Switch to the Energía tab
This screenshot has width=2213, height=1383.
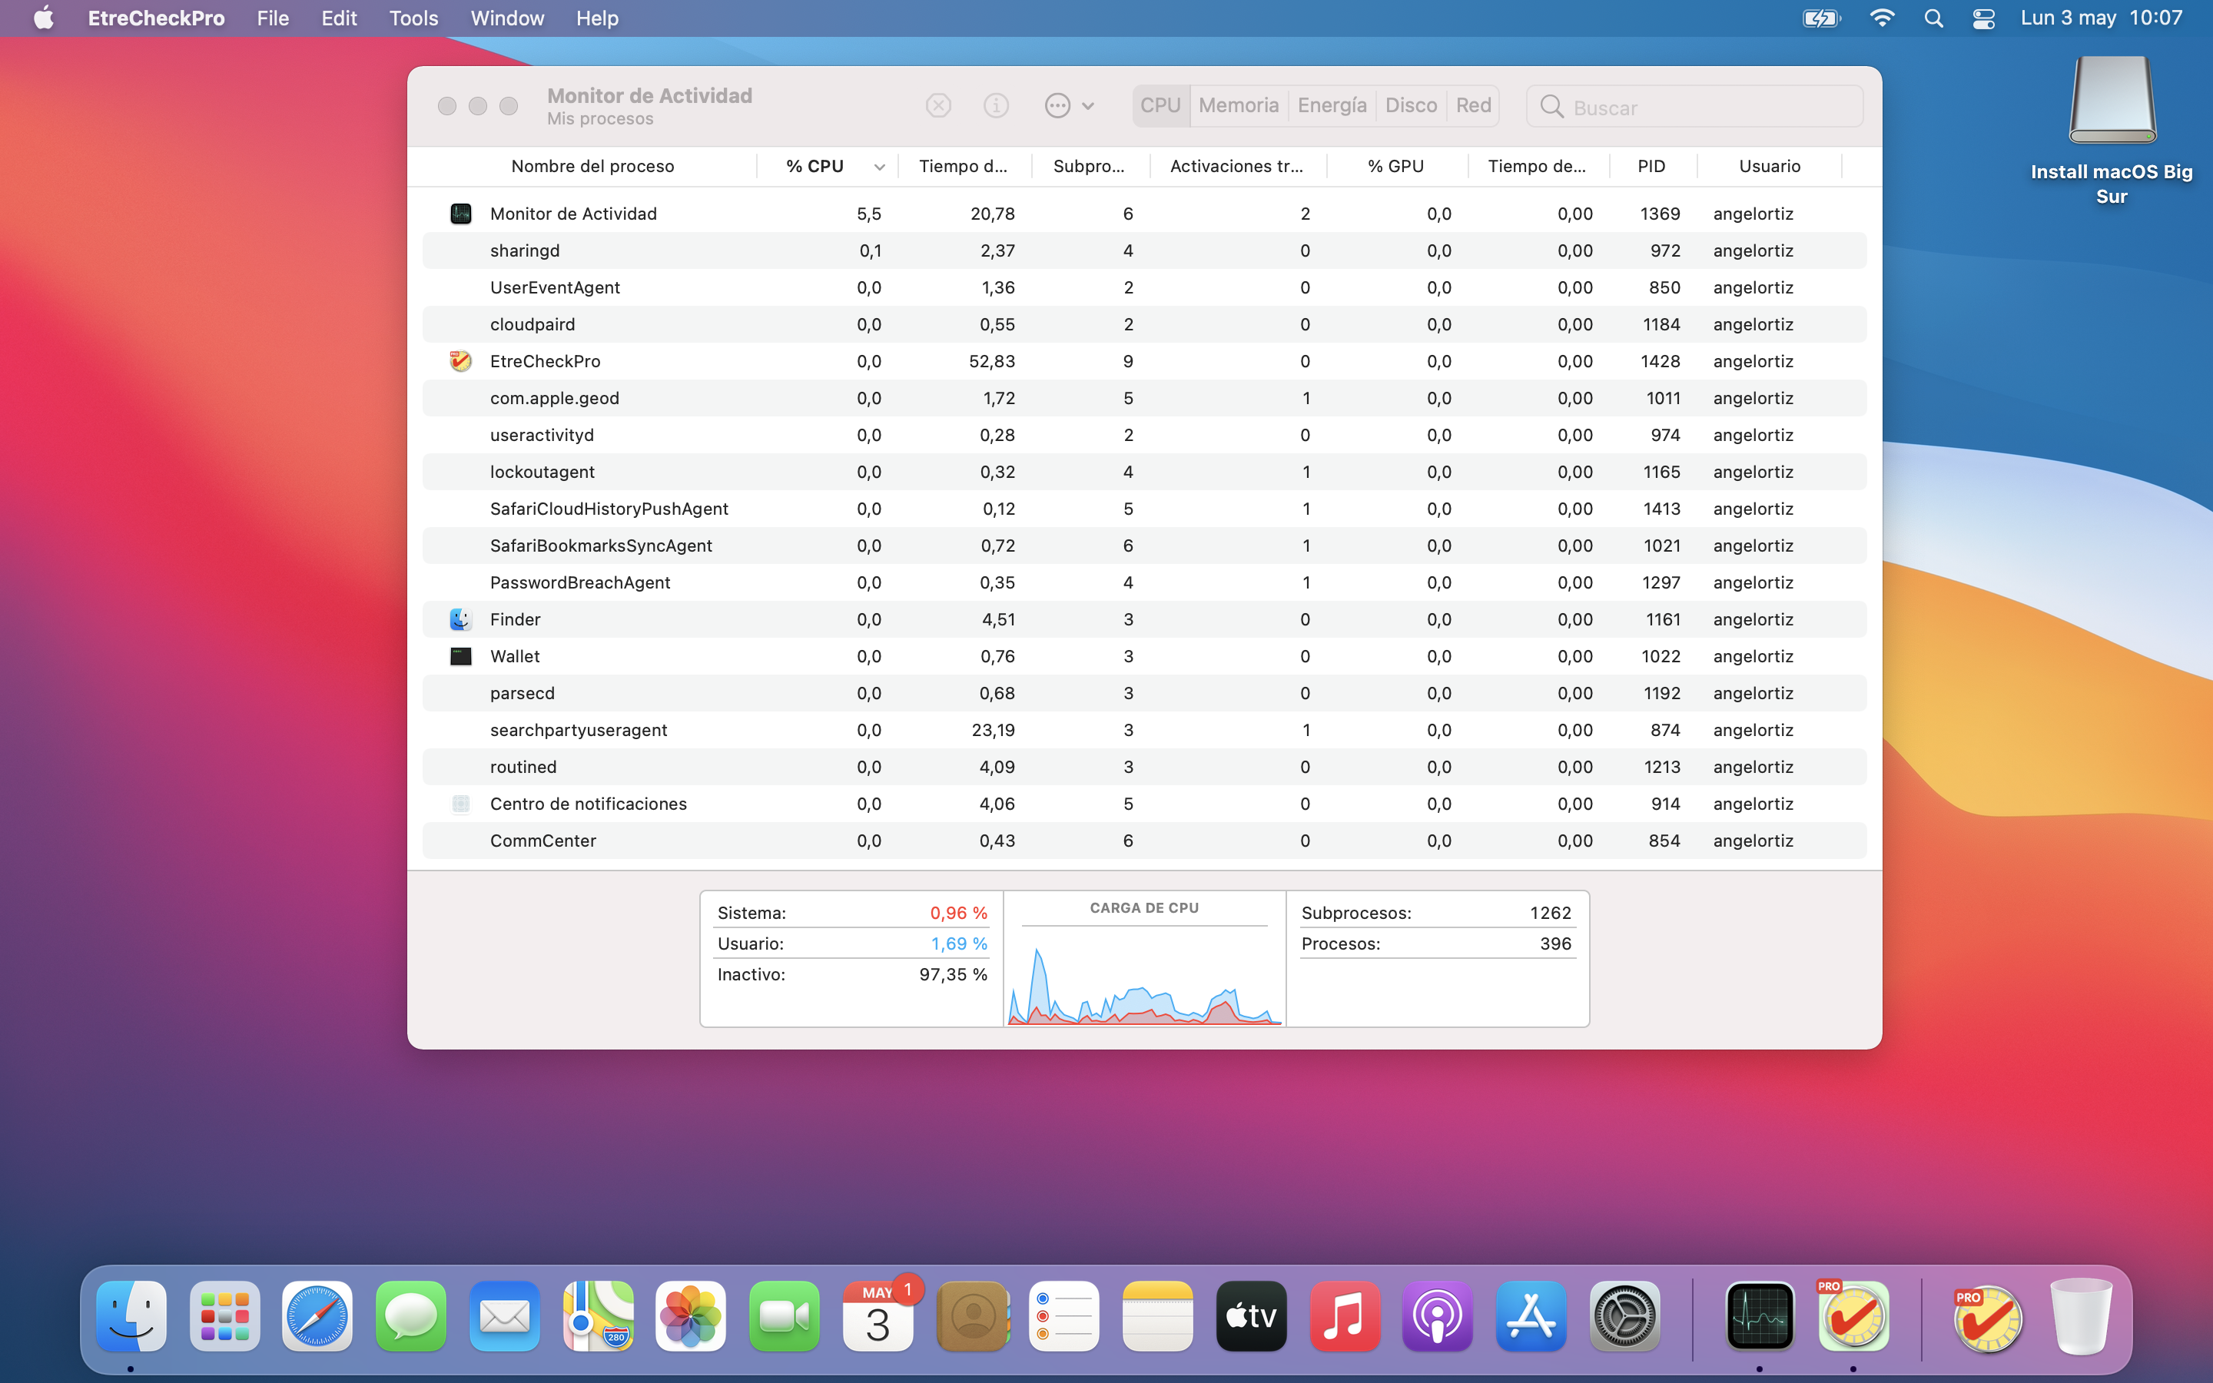pyautogui.click(x=1332, y=106)
